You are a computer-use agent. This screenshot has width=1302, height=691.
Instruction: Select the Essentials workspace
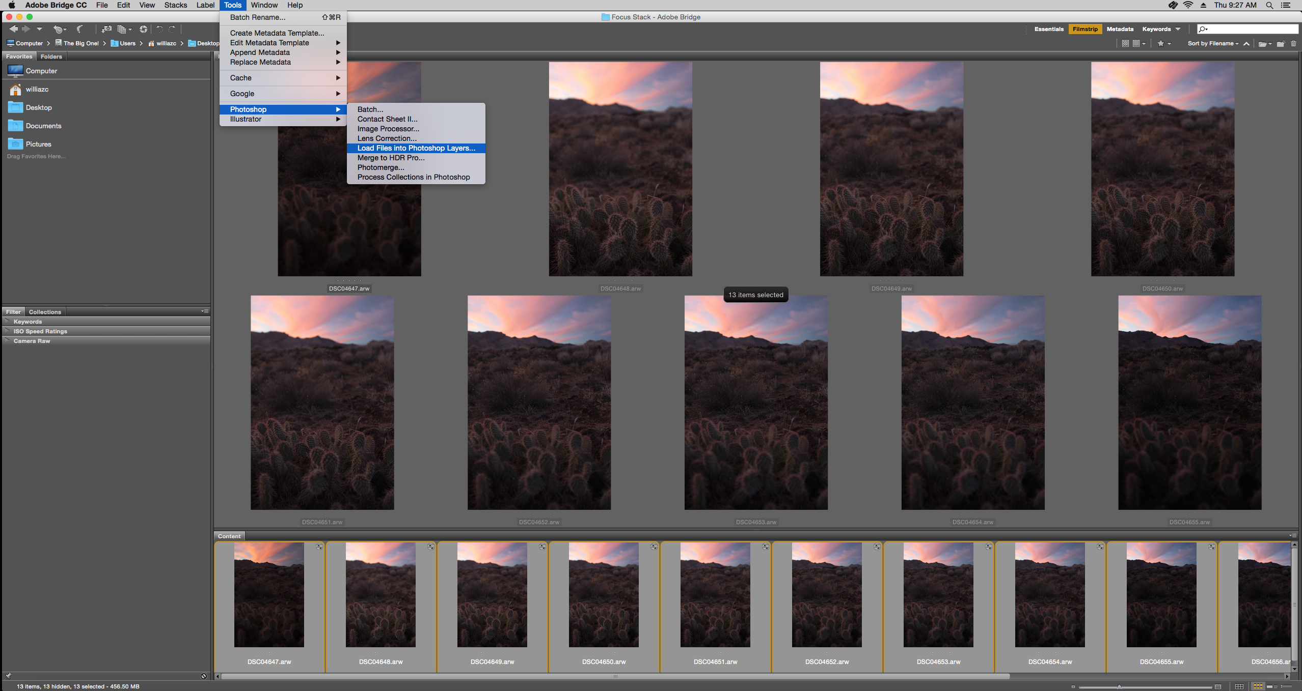pos(1048,29)
